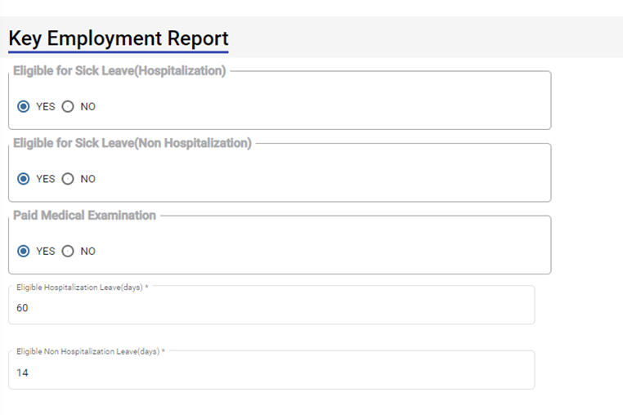
Task: Click the YES text label under Sick Leave(Hospitalization)
Action: 46,106
